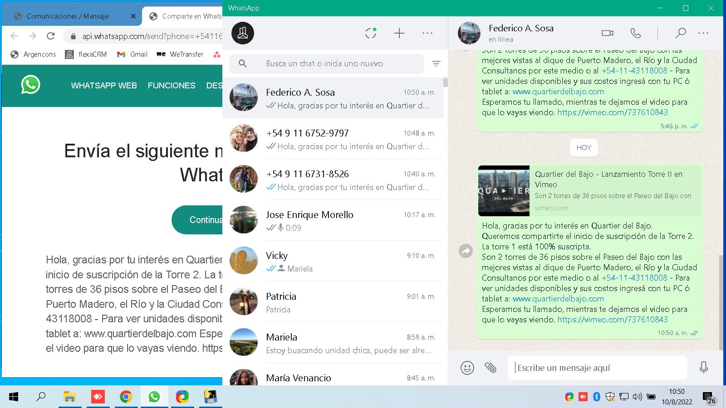Go back in the Chrome browser
726x408 pixels.
click(x=15, y=36)
